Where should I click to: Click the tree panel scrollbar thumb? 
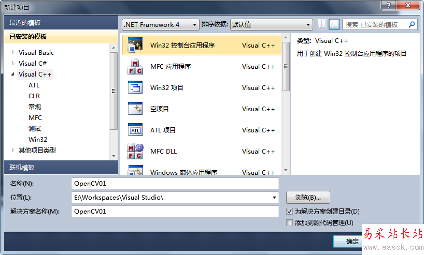click(114, 91)
